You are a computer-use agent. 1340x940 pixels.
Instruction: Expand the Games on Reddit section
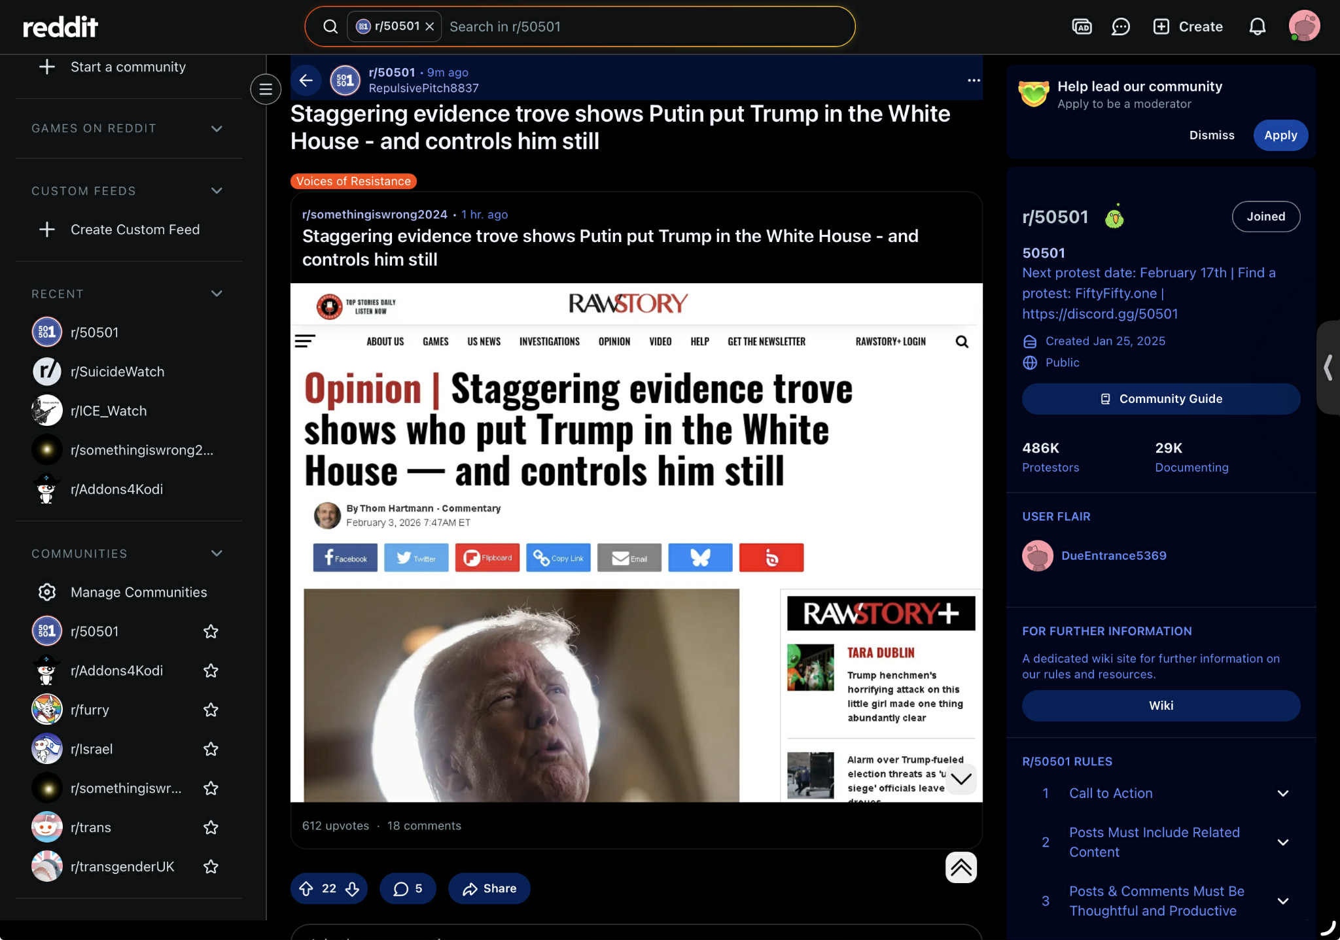click(x=217, y=128)
